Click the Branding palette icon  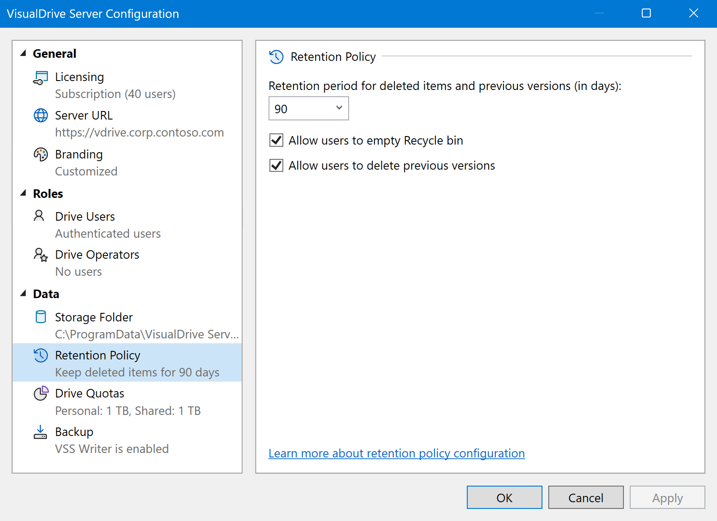[41, 154]
